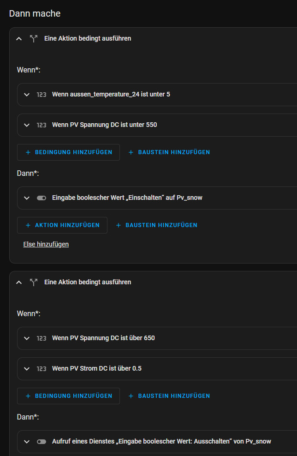
Task: Expand the 'Einschalten' auf Pv_snow action
Action: [x=27, y=198]
